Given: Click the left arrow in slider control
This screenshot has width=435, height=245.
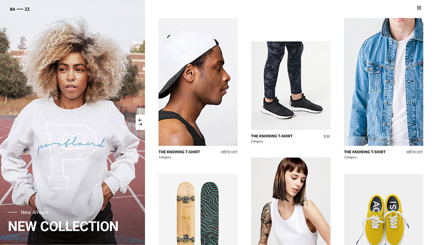Looking at the screenshot, I should pyautogui.click(x=140, y=120).
